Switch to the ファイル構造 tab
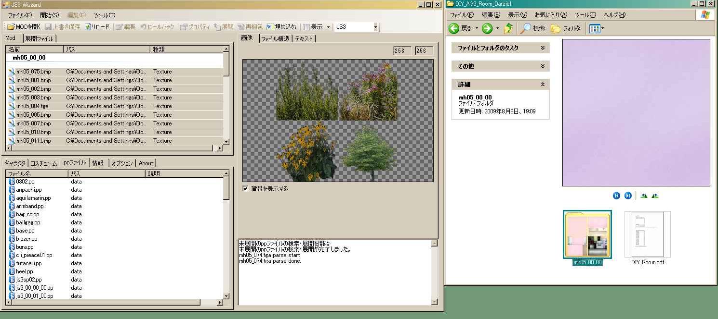The height and width of the screenshot is (319, 718). (x=275, y=39)
